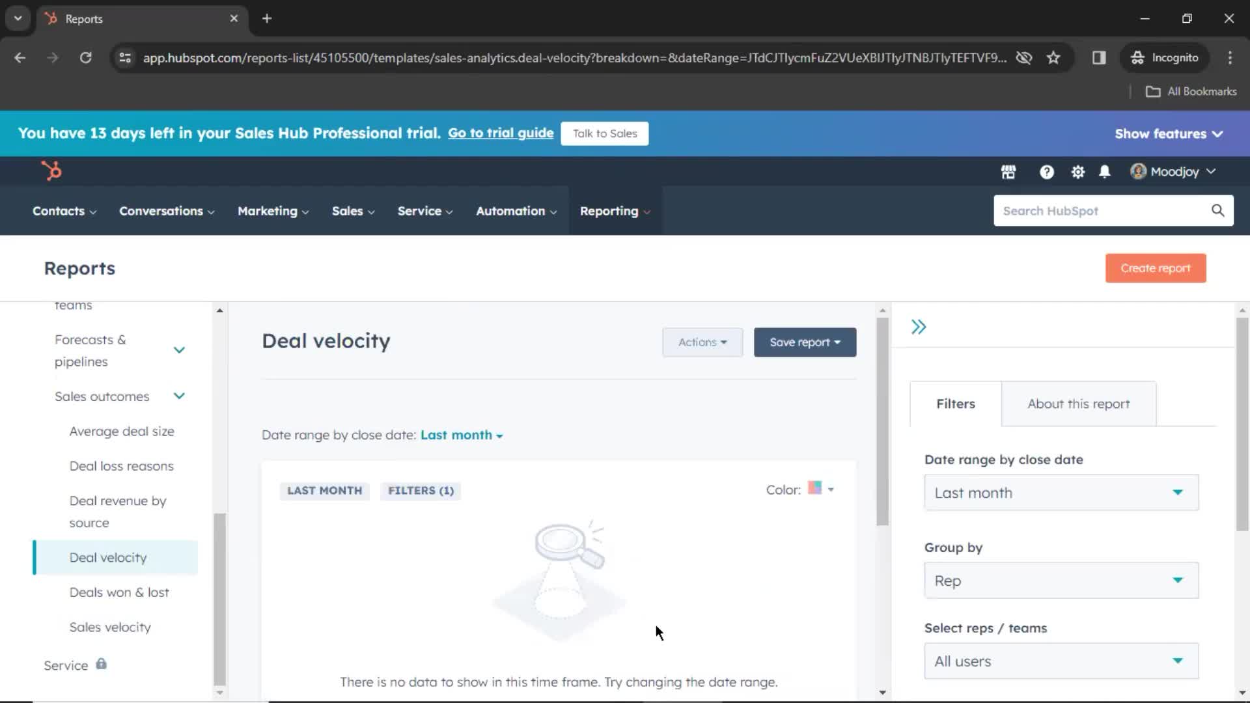Click the HubSpot sprocket logo icon
The height and width of the screenshot is (703, 1250).
coord(51,170)
